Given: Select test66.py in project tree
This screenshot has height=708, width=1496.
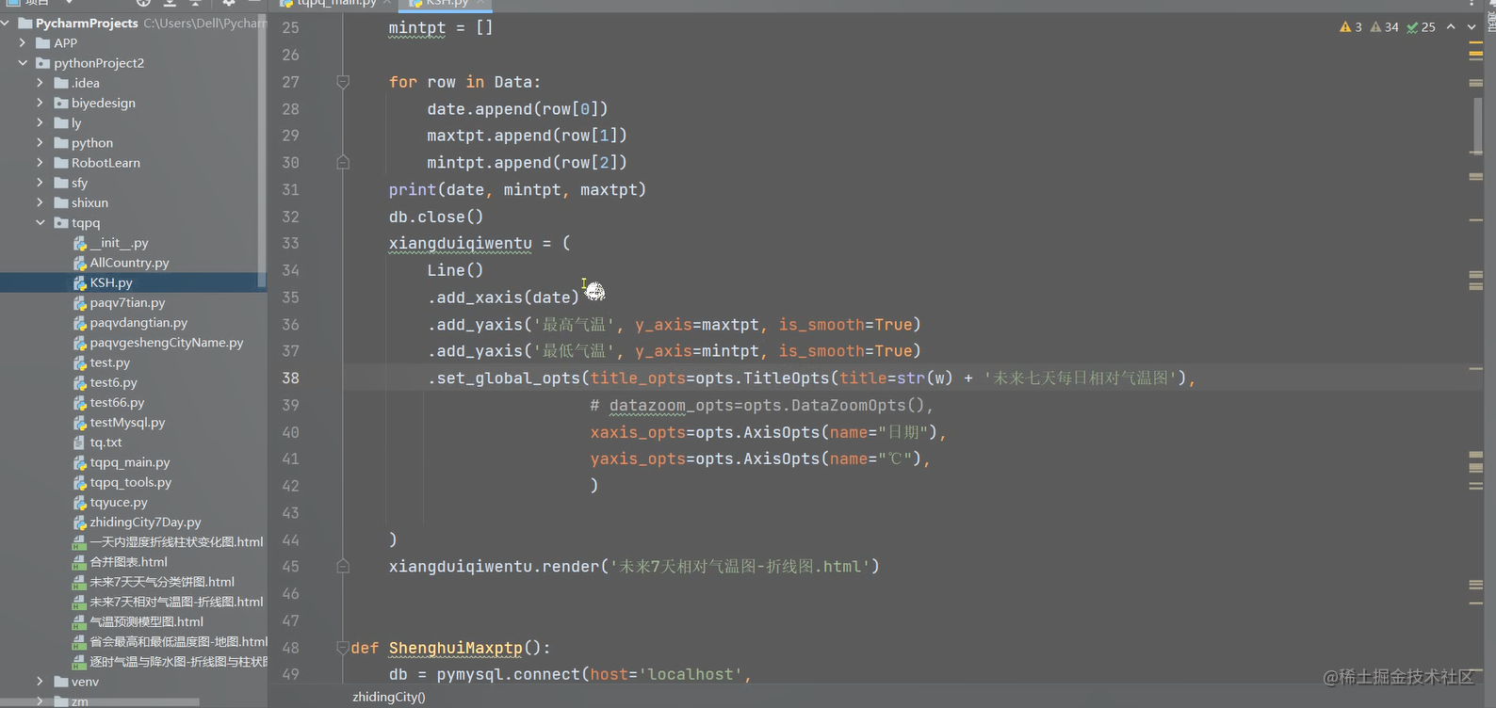Looking at the screenshot, I should [117, 403].
